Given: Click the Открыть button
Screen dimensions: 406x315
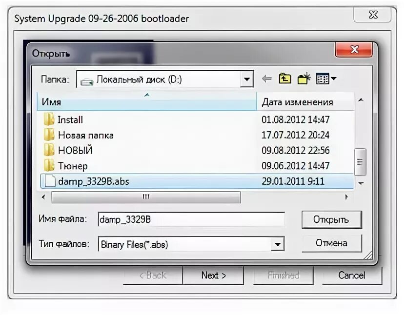Looking at the screenshot, I should coord(332,220).
